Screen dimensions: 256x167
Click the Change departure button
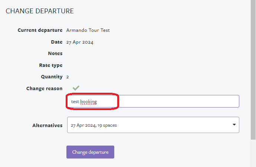tap(90, 152)
